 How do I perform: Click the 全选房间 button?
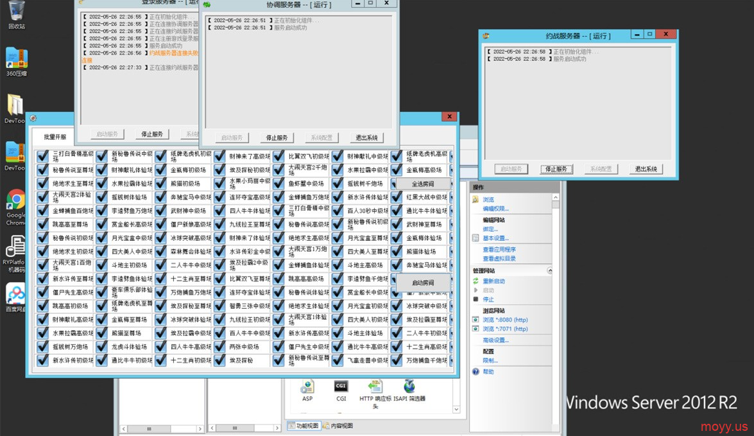point(423,184)
